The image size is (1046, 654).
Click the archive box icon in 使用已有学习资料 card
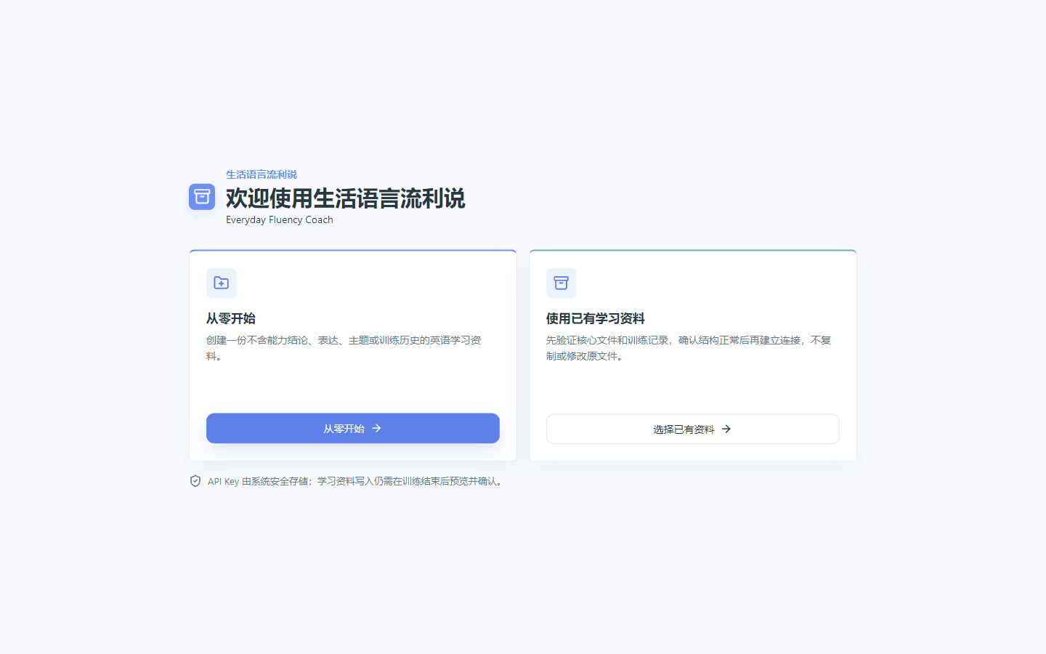(x=561, y=283)
